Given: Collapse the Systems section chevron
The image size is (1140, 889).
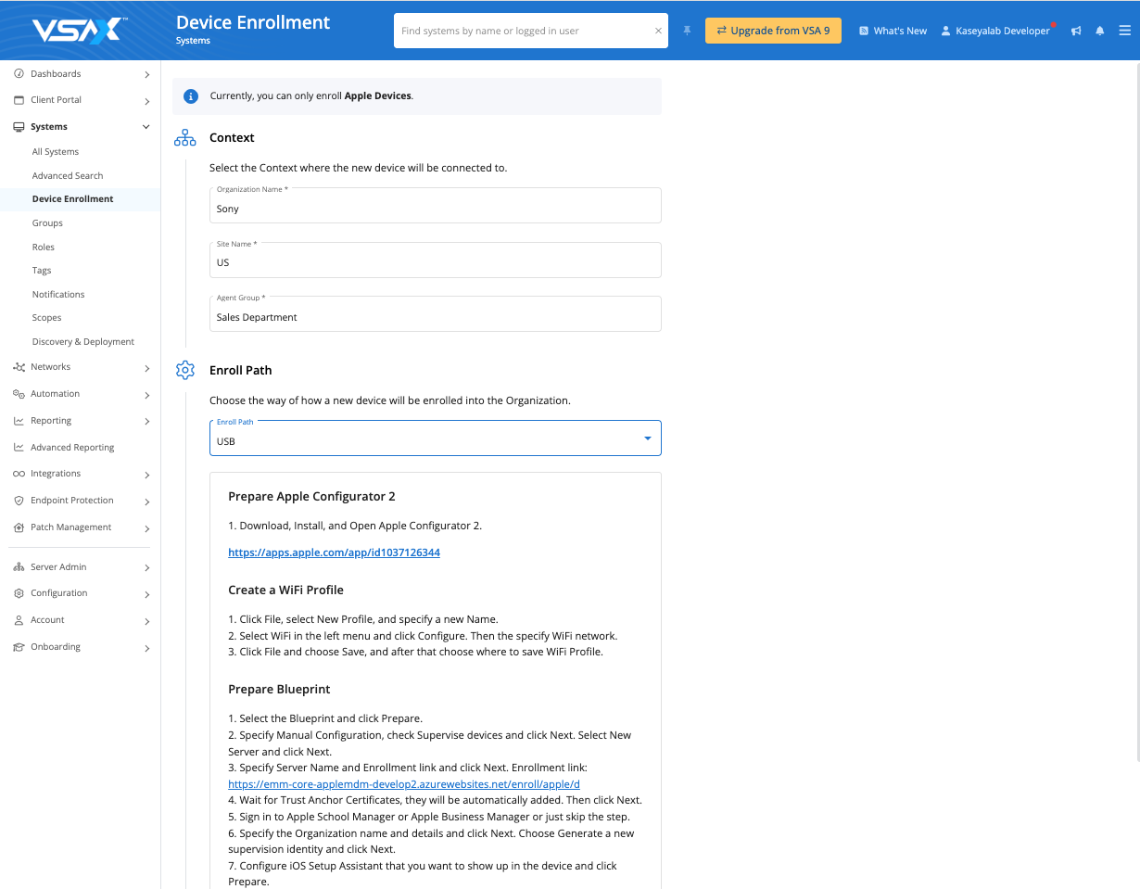Looking at the screenshot, I should pos(146,127).
